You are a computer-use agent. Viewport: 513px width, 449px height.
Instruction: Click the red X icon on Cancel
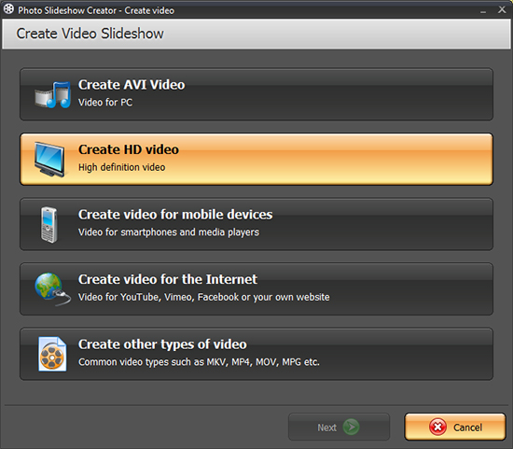pos(437,427)
